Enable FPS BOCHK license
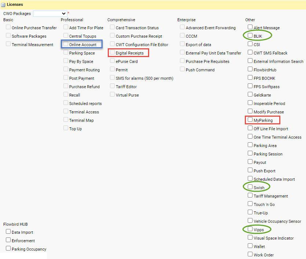The height and width of the screenshot is (259, 306). [x=250, y=77]
